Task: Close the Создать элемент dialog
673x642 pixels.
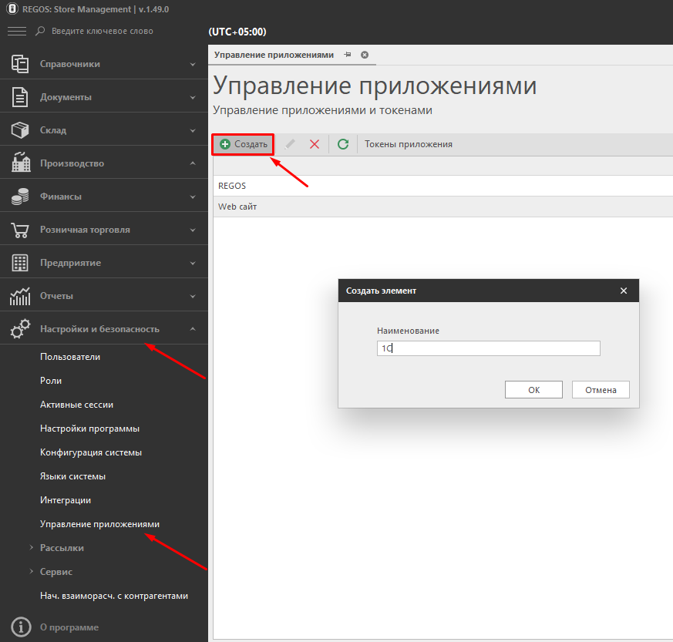Action: 624,291
